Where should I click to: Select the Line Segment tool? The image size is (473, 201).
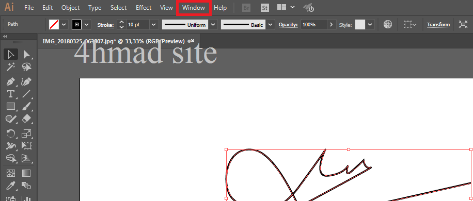coord(26,94)
